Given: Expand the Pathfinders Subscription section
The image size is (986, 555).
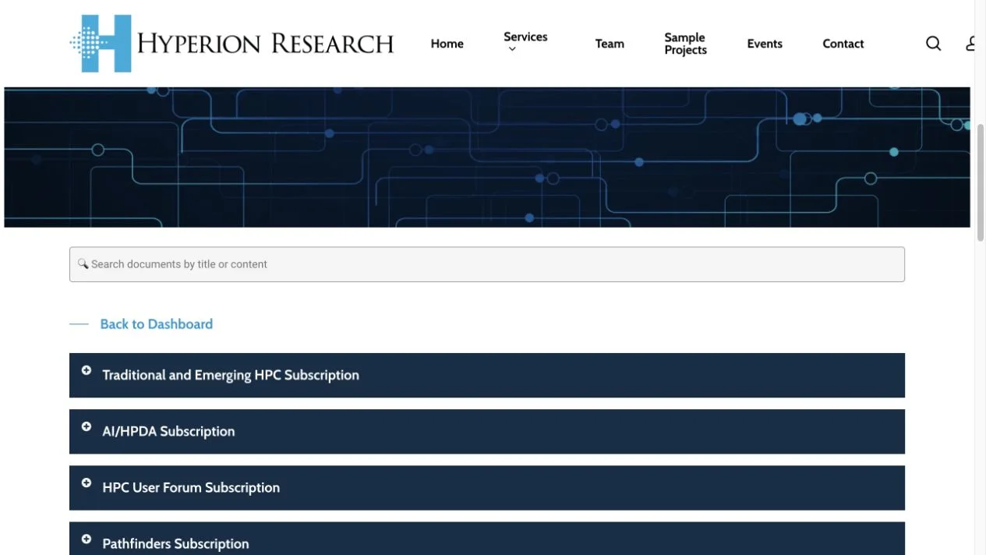Looking at the screenshot, I should (487, 539).
